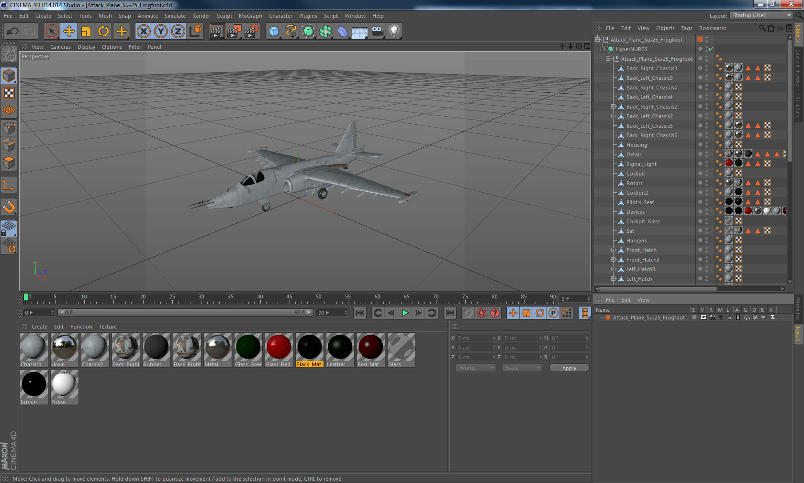Toggle layer visibility in Layer manager
Viewport: 804px width, 483px height.
703,318
